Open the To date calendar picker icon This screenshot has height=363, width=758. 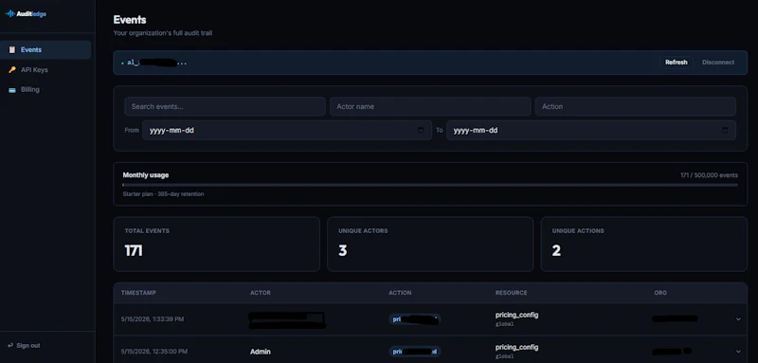coord(724,131)
